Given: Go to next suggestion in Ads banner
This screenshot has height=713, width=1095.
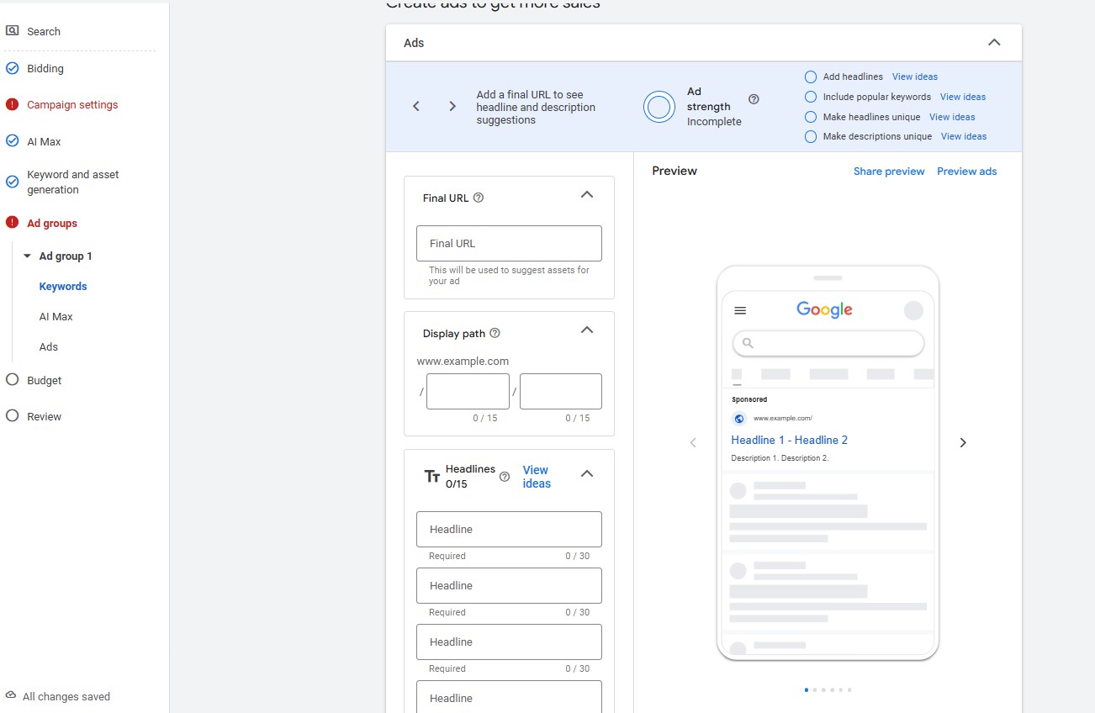Looking at the screenshot, I should (452, 107).
